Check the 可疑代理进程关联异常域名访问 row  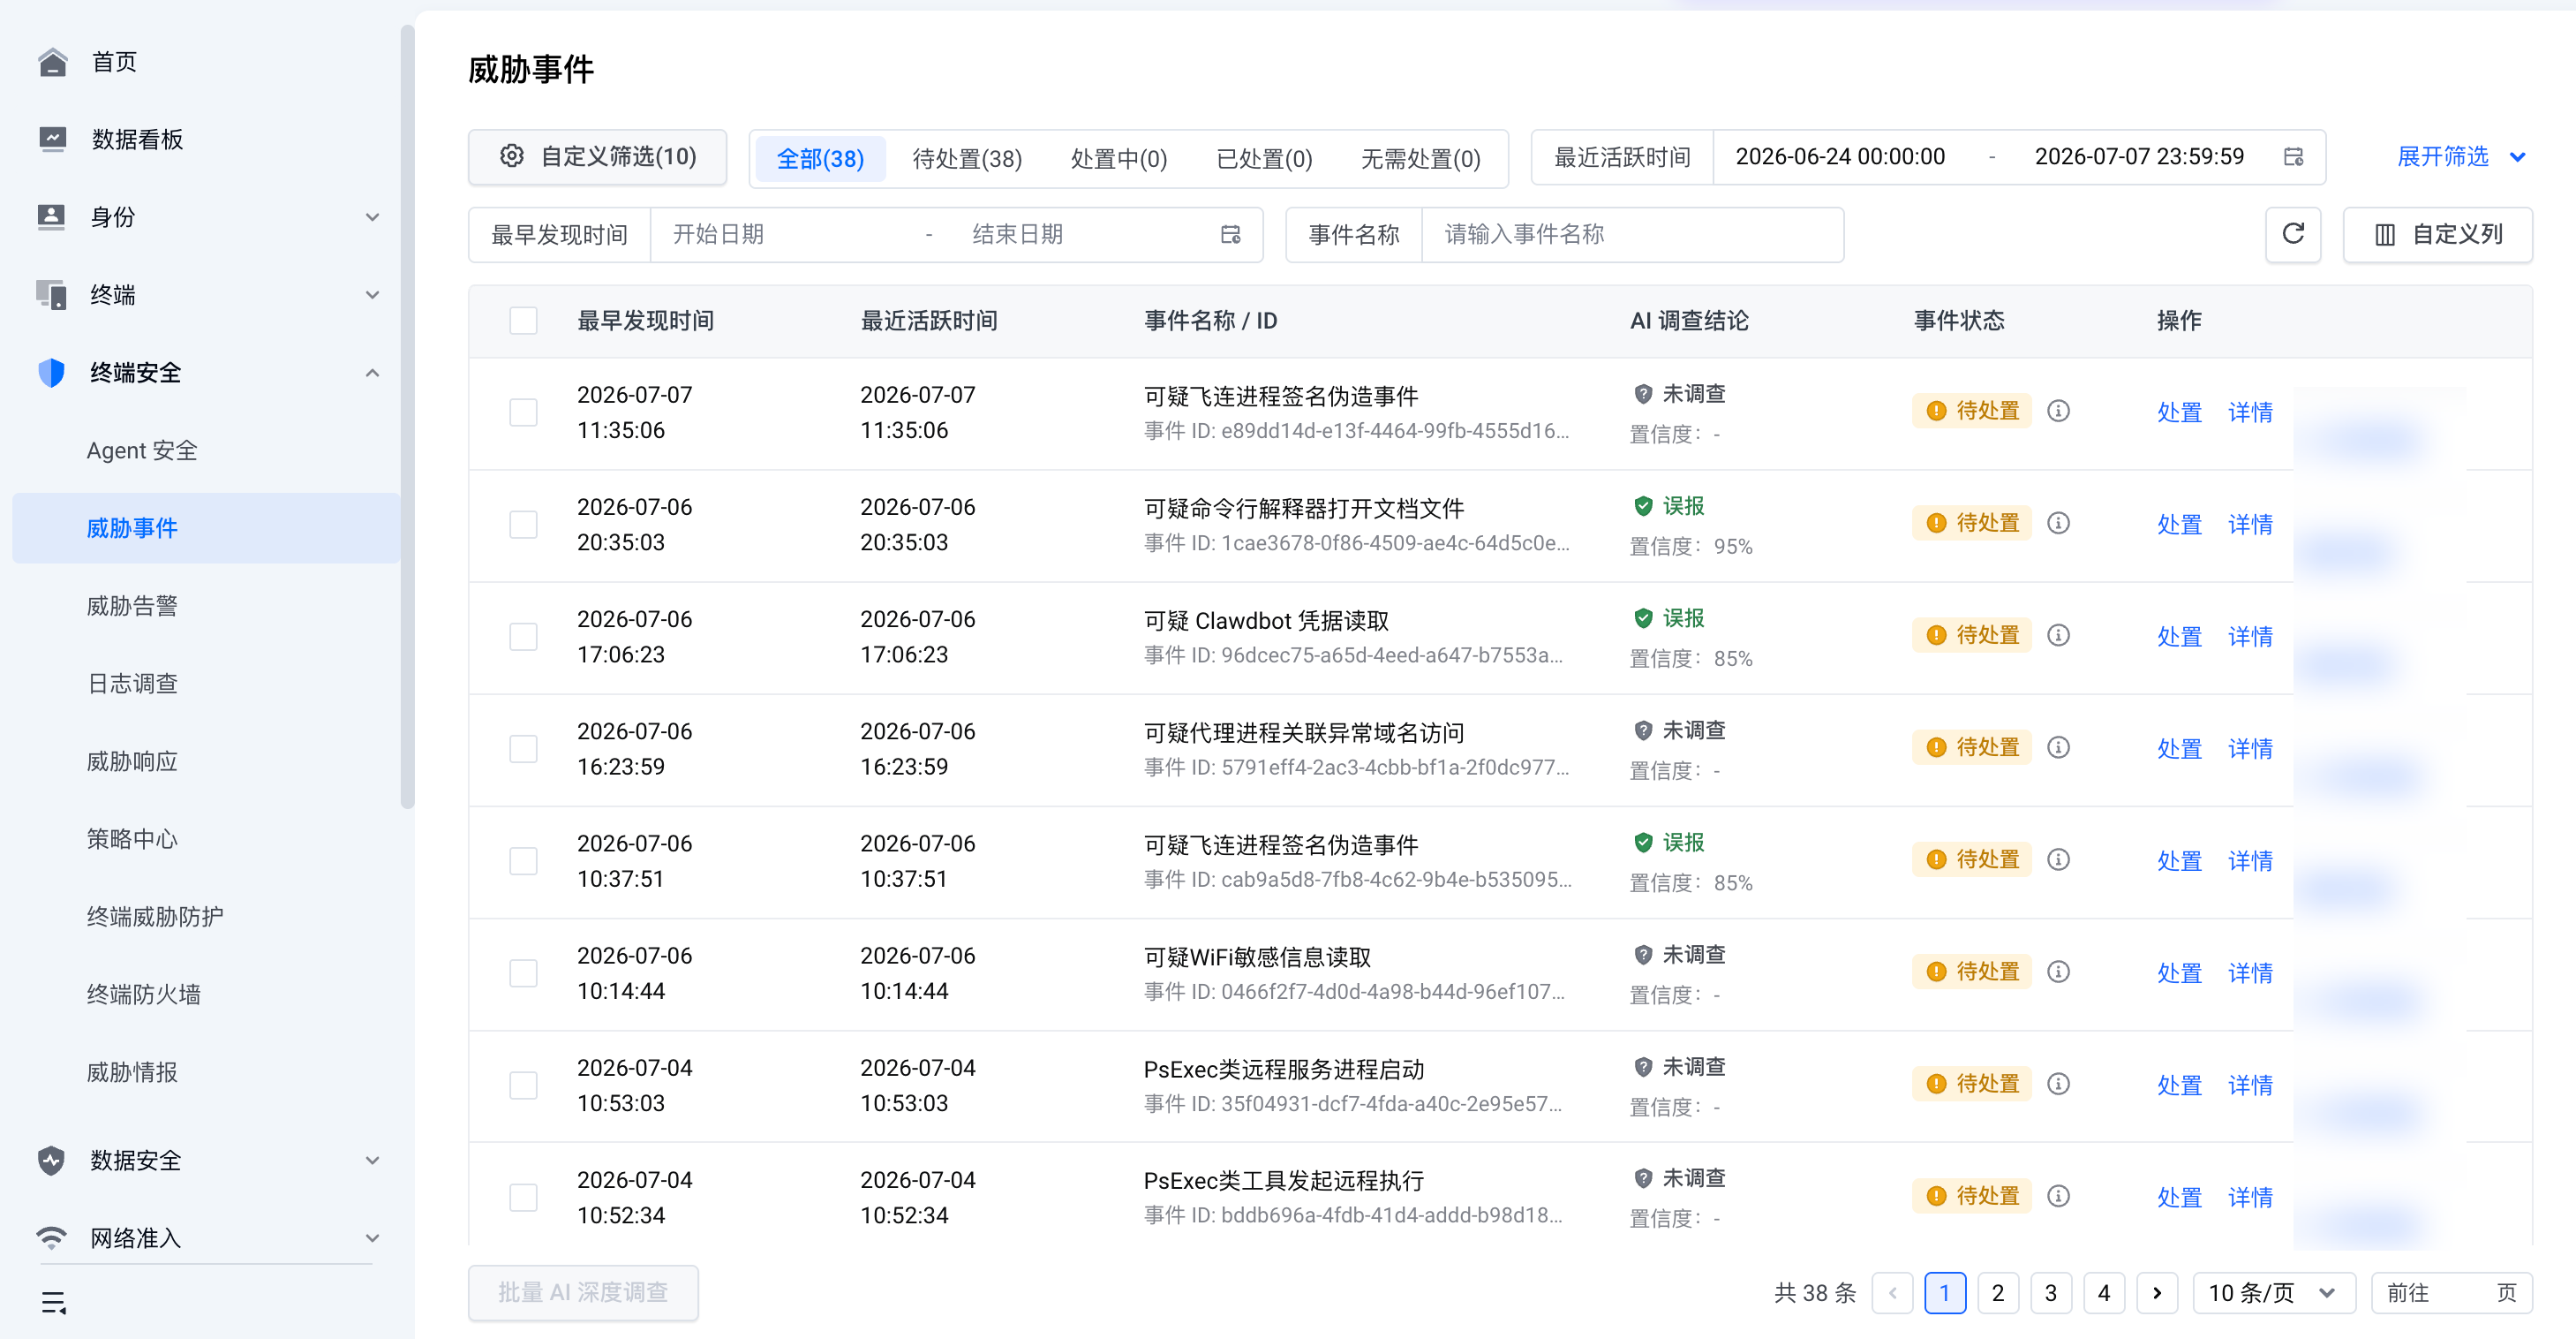tap(523, 749)
